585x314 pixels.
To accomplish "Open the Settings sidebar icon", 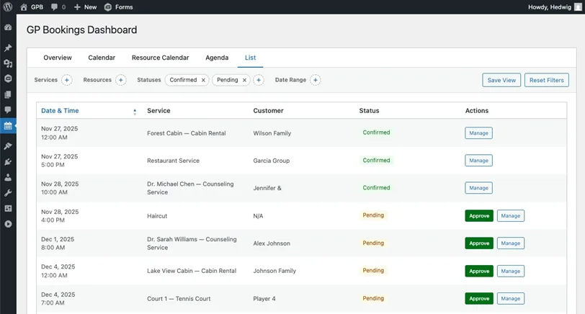I will 8,208.
